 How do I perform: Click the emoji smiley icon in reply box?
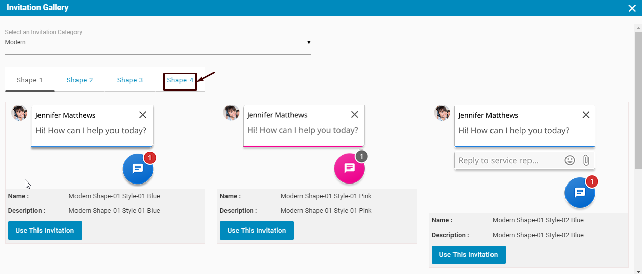pos(570,160)
